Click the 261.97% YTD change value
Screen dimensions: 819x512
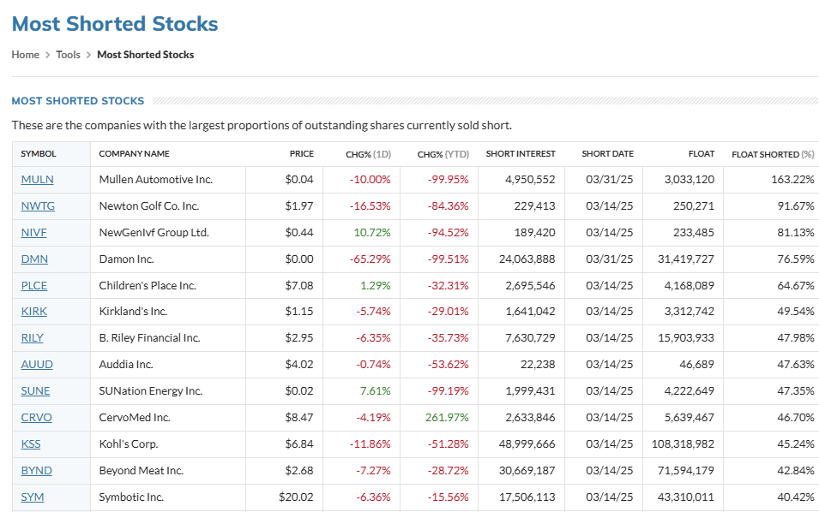pos(447,418)
